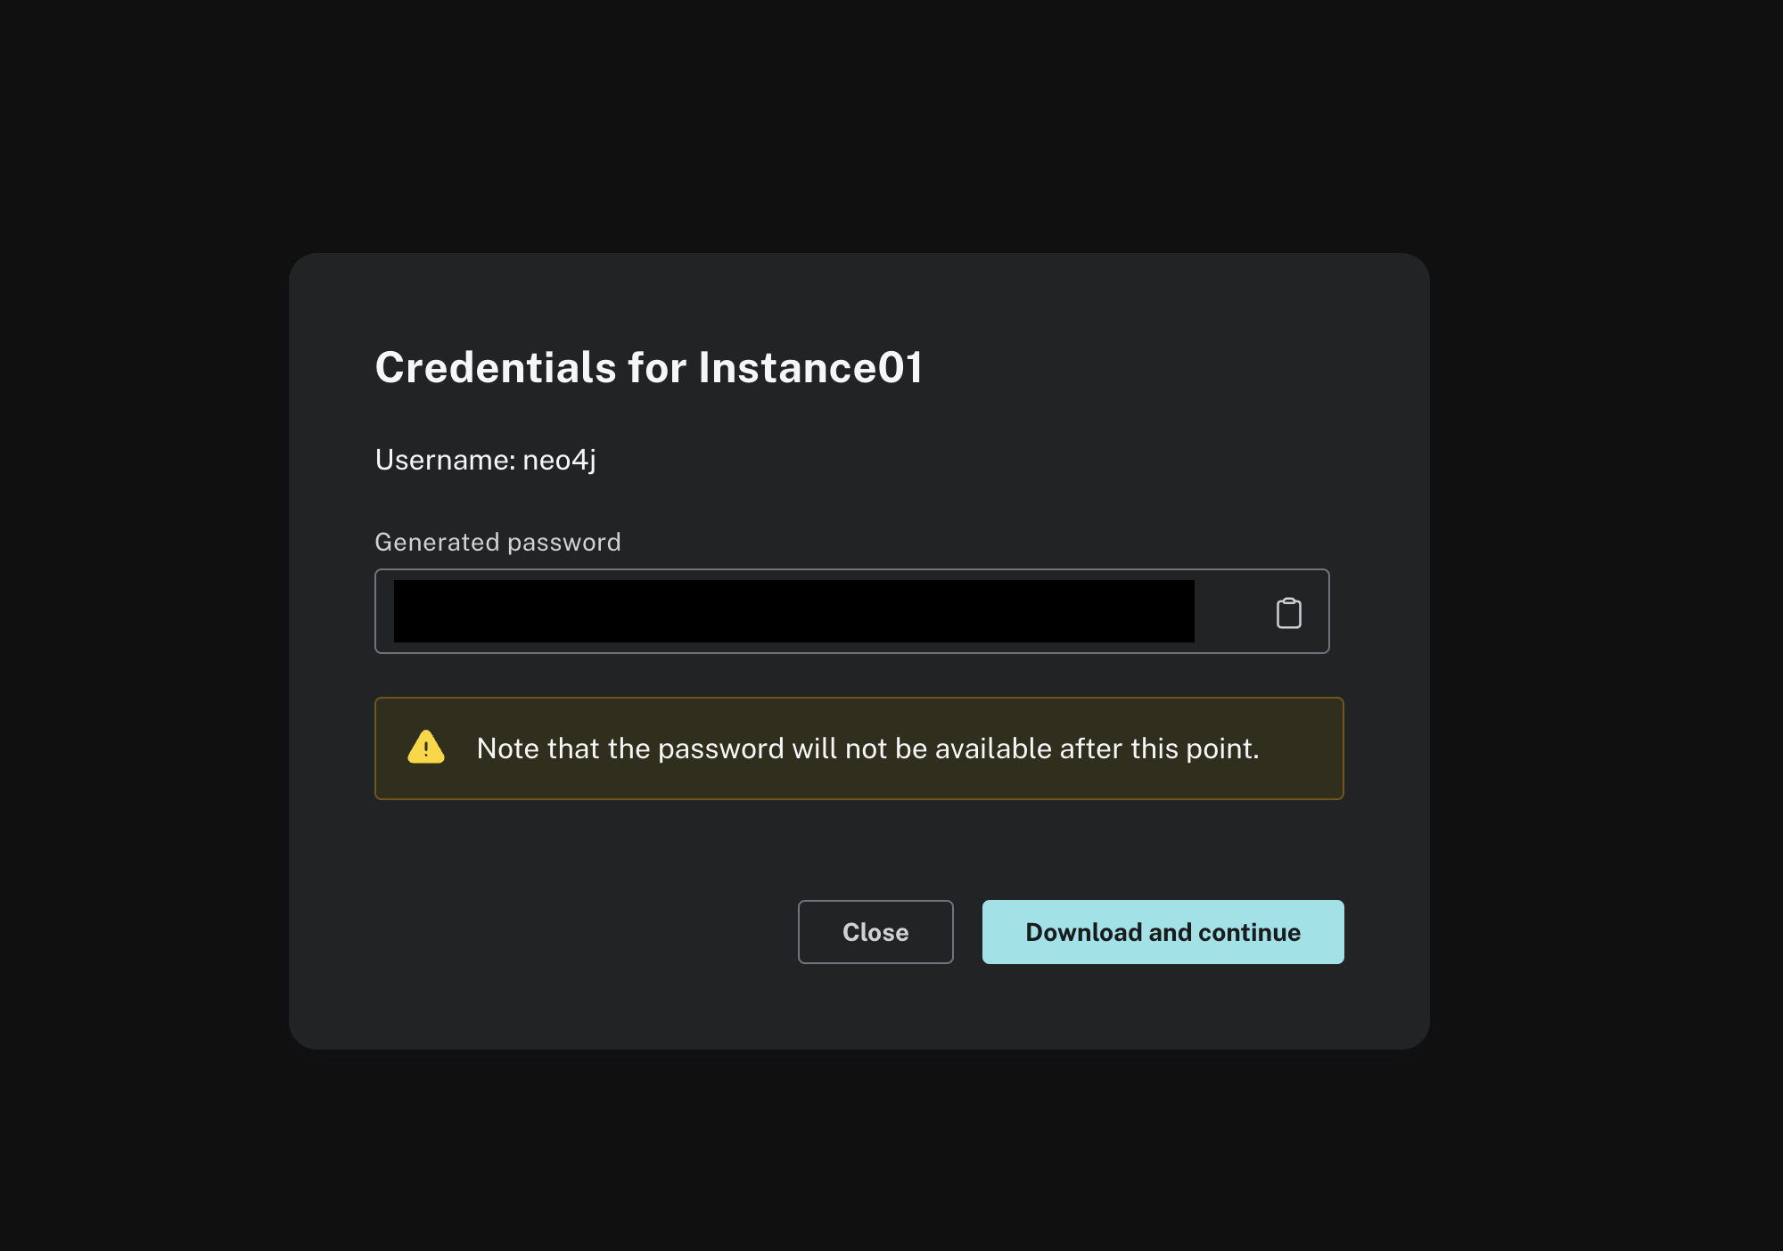Screen dimensions: 1783x1251
Task: Click the alert icon next to the note text
Action: pyautogui.click(x=425, y=748)
